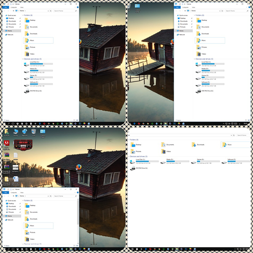Open DVD RW Drive (G:) in bottom-right window
The image size is (253, 253).
(139, 168)
